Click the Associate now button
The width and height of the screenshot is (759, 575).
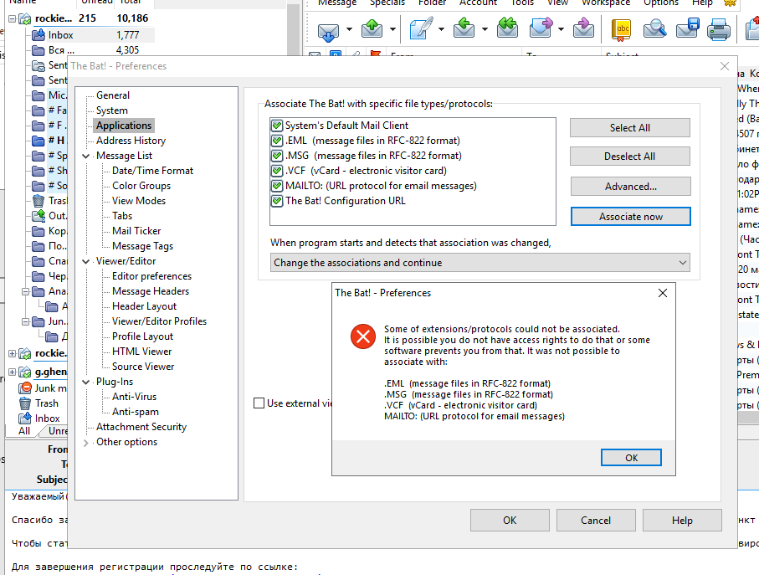[631, 216]
